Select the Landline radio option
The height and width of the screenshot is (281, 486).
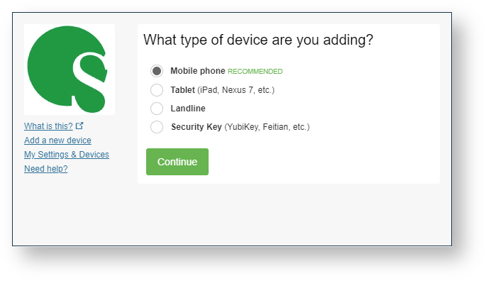point(157,109)
